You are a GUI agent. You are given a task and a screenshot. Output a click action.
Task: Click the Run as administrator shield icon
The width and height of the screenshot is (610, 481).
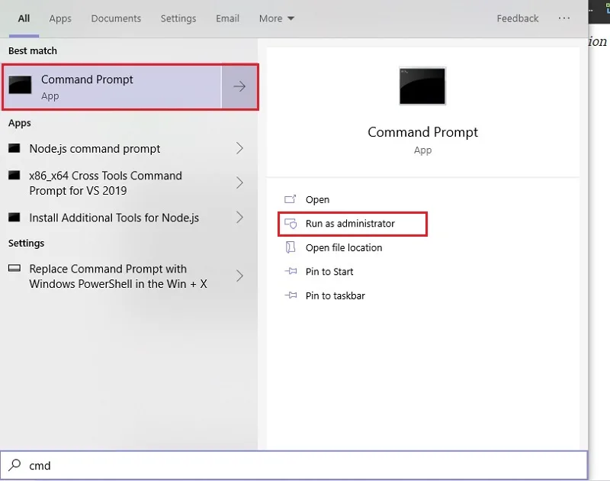tap(291, 224)
